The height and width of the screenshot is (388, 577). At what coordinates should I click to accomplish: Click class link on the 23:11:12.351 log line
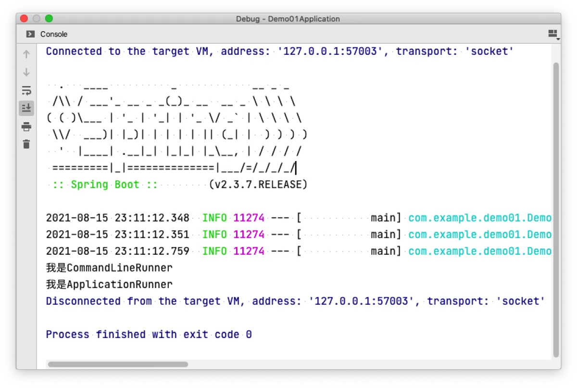[479, 235]
